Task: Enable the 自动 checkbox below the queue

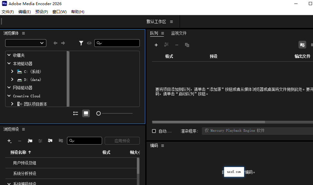Action: pos(154,131)
